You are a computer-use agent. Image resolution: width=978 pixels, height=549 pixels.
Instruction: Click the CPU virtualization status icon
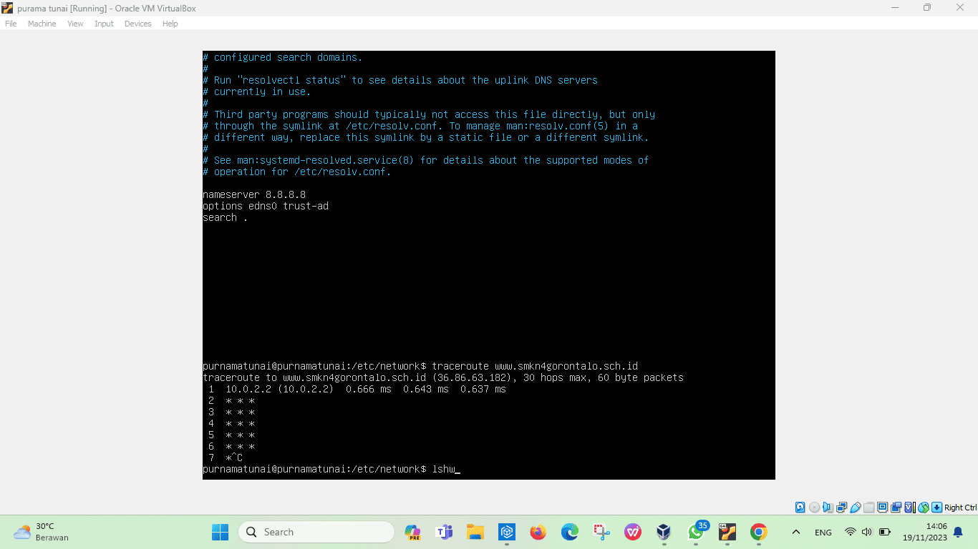click(x=910, y=508)
